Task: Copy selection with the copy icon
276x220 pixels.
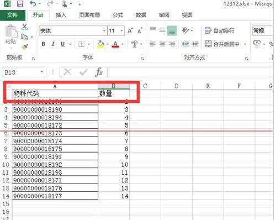Action: [24, 37]
